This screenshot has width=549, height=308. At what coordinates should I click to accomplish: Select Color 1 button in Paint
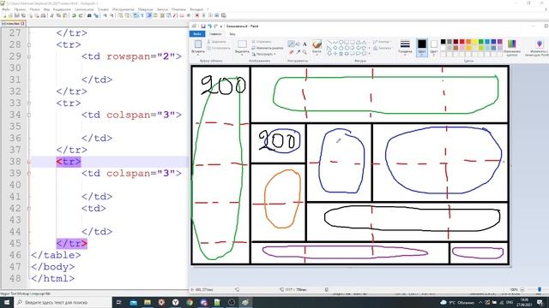[x=422, y=47]
